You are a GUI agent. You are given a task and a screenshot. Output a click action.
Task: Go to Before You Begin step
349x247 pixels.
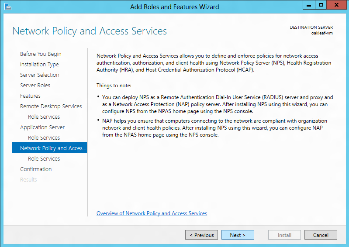(x=41, y=54)
